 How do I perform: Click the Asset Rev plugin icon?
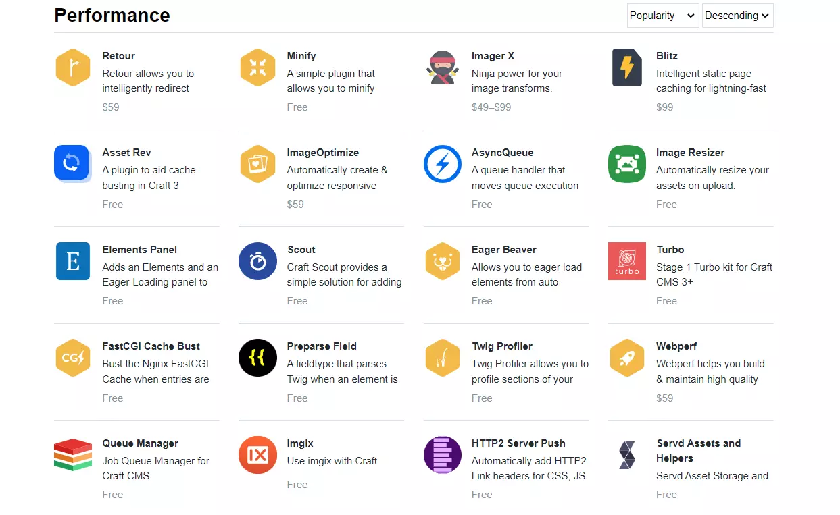[72, 164]
